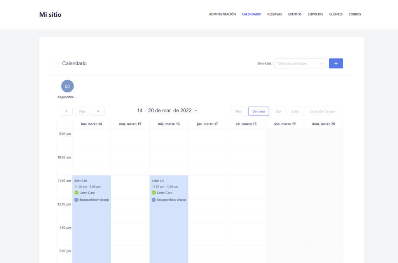Image resolution: width=398 pixels, height=263 pixels.
Task: Enable the Lista view
Action: [x=295, y=111]
